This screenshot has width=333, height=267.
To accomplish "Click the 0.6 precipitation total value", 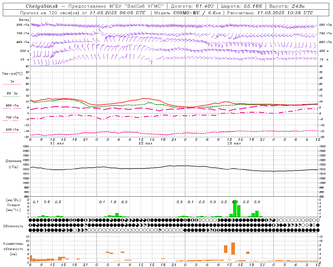I will click(47, 202).
